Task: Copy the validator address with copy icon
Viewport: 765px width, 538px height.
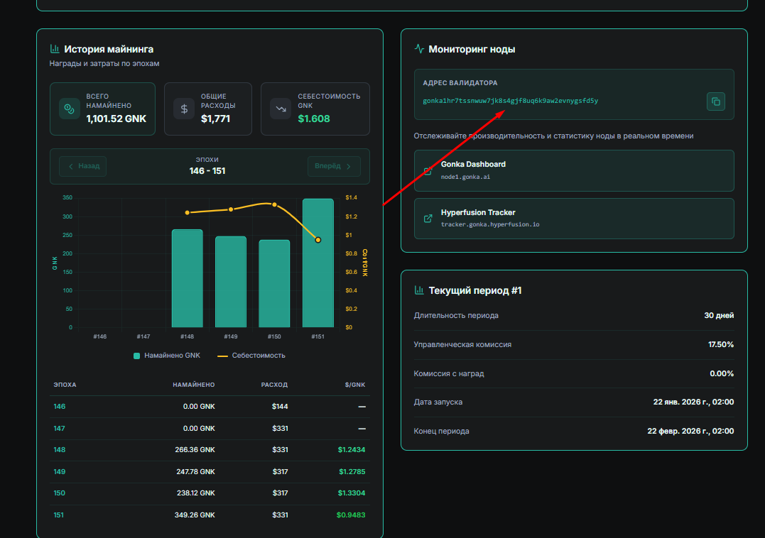Action: [x=716, y=101]
